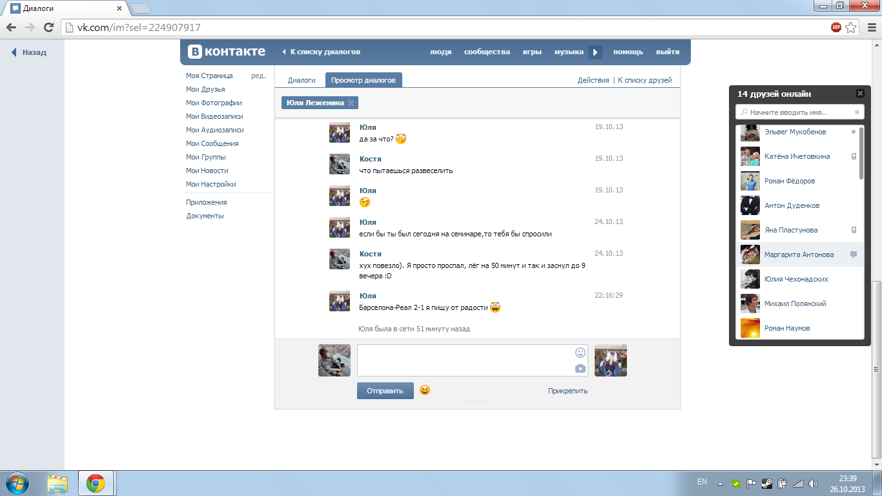Click the Steam icon in system tray
Image resolution: width=882 pixels, height=496 pixels.
coord(766,483)
